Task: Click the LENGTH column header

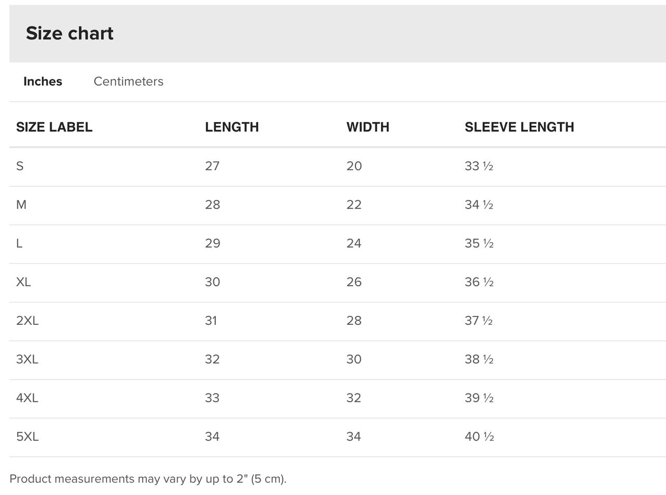Action: 232,127
